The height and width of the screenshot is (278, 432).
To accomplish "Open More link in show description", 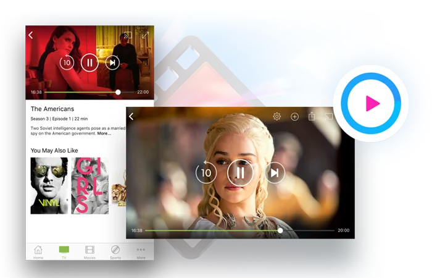I will (x=104, y=133).
